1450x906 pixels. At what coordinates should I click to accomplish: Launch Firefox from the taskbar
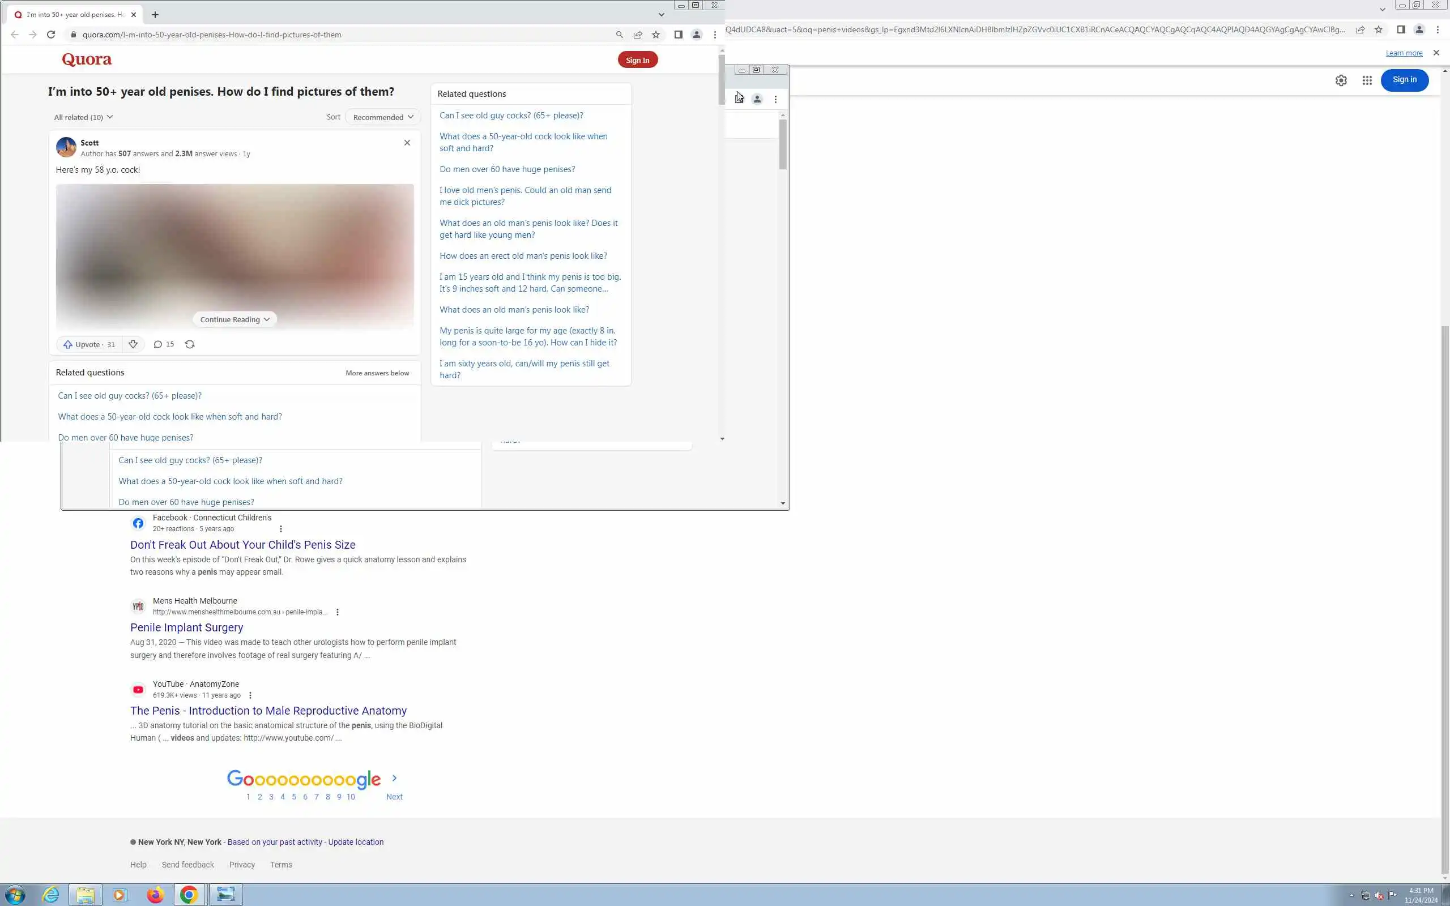(x=155, y=895)
